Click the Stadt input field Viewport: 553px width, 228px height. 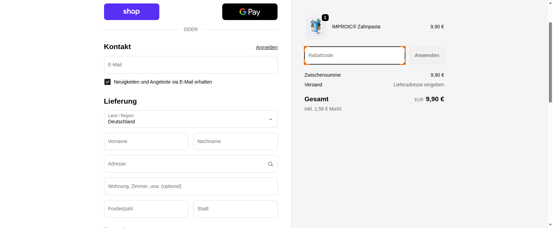coord(235,209)
